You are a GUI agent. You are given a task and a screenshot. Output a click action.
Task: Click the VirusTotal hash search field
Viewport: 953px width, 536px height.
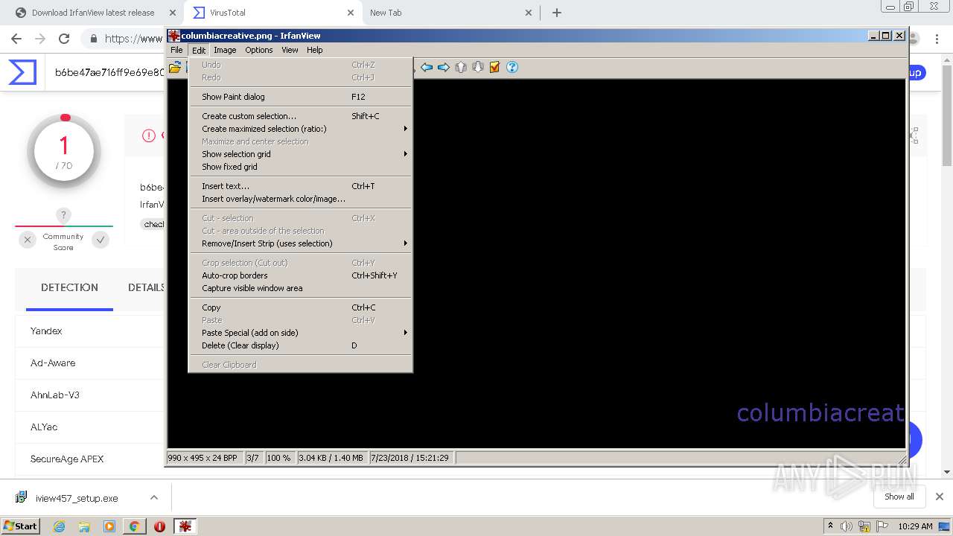(x=109, y=72)
